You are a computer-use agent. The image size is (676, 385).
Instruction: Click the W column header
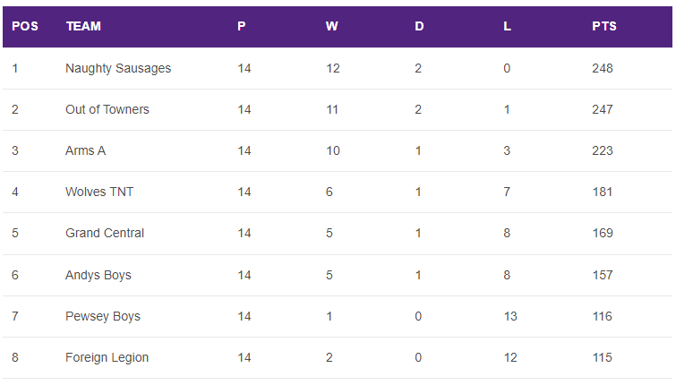331,26
